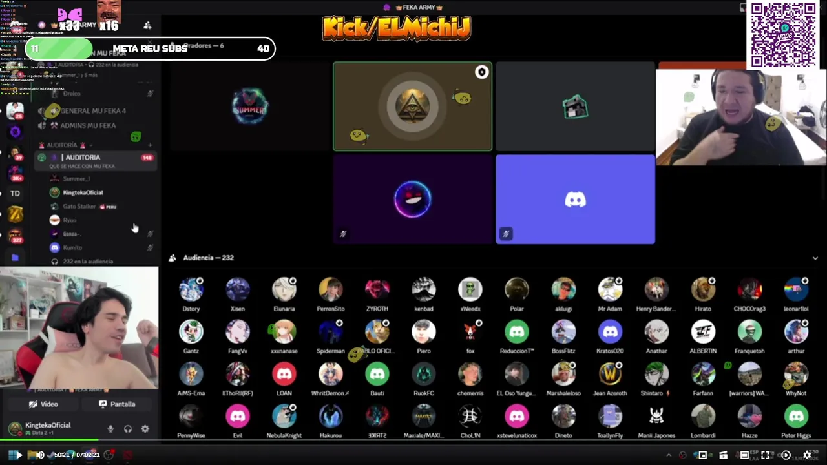Open audience member kenbad avatar

424,290
